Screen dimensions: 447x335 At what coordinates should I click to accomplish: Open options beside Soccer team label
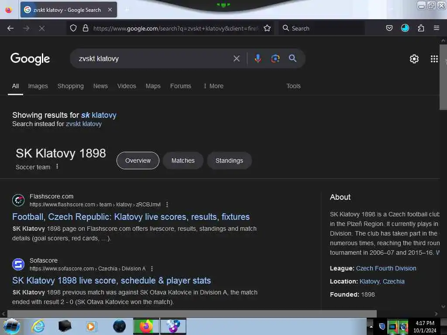[57, 166]
